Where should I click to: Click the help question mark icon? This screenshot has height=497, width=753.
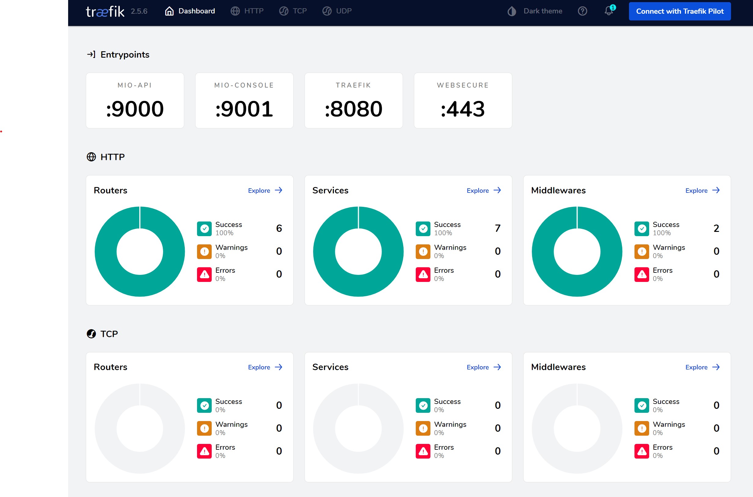point(582,11)
